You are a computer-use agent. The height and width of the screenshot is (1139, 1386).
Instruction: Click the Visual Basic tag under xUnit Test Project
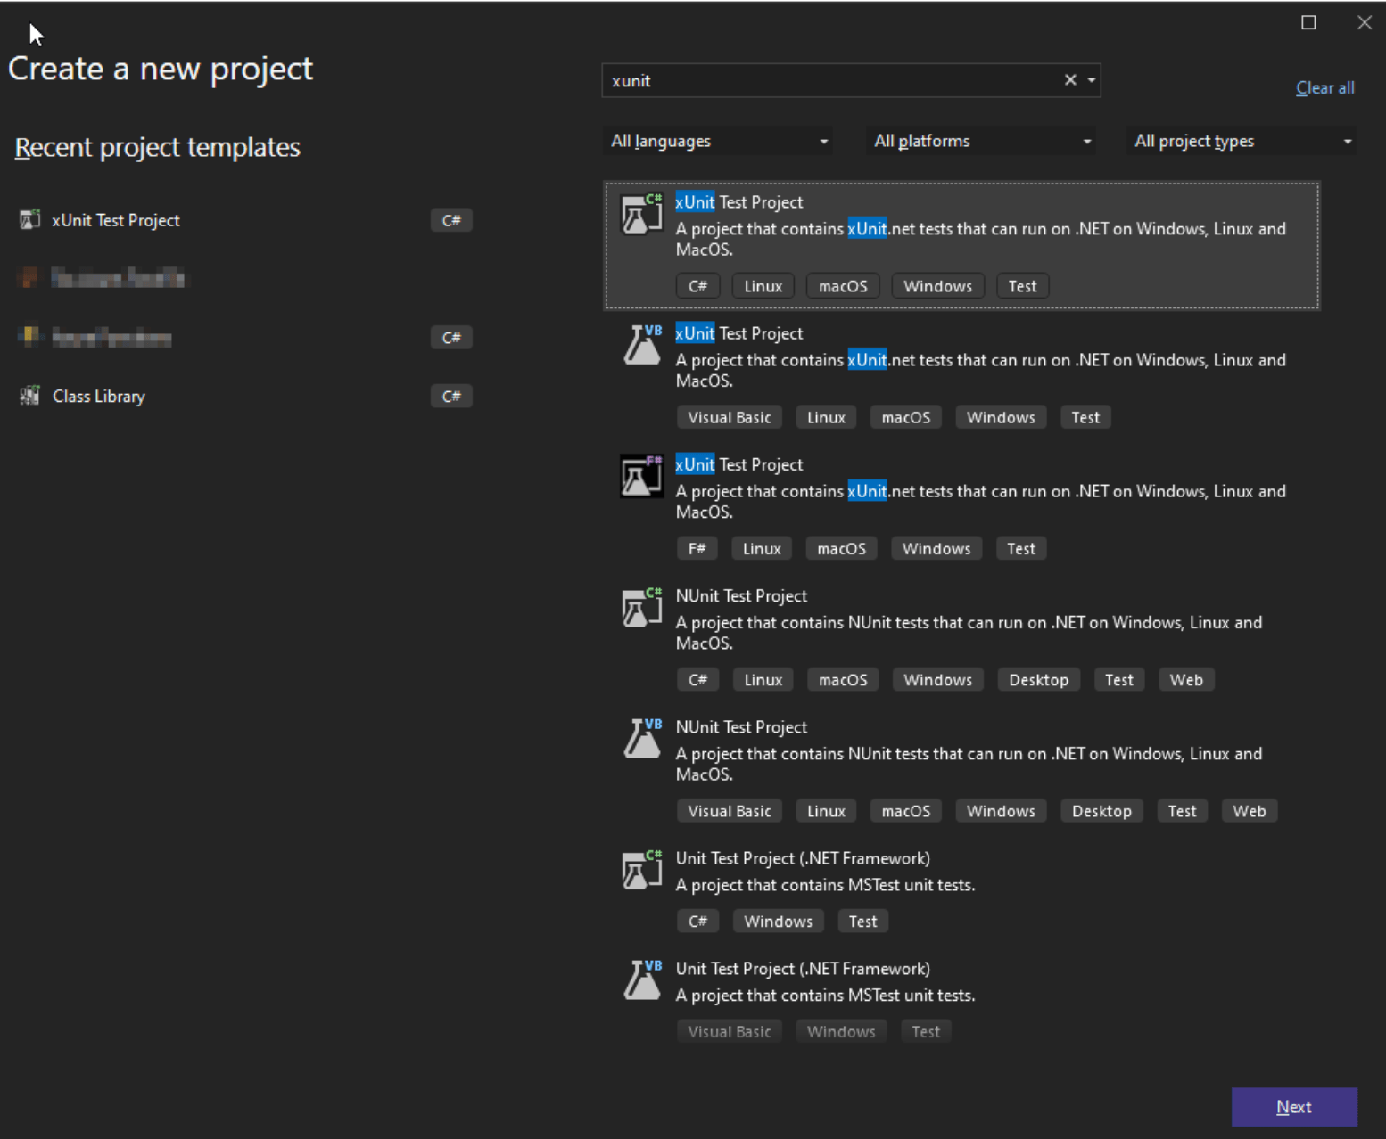click(730, 417)
